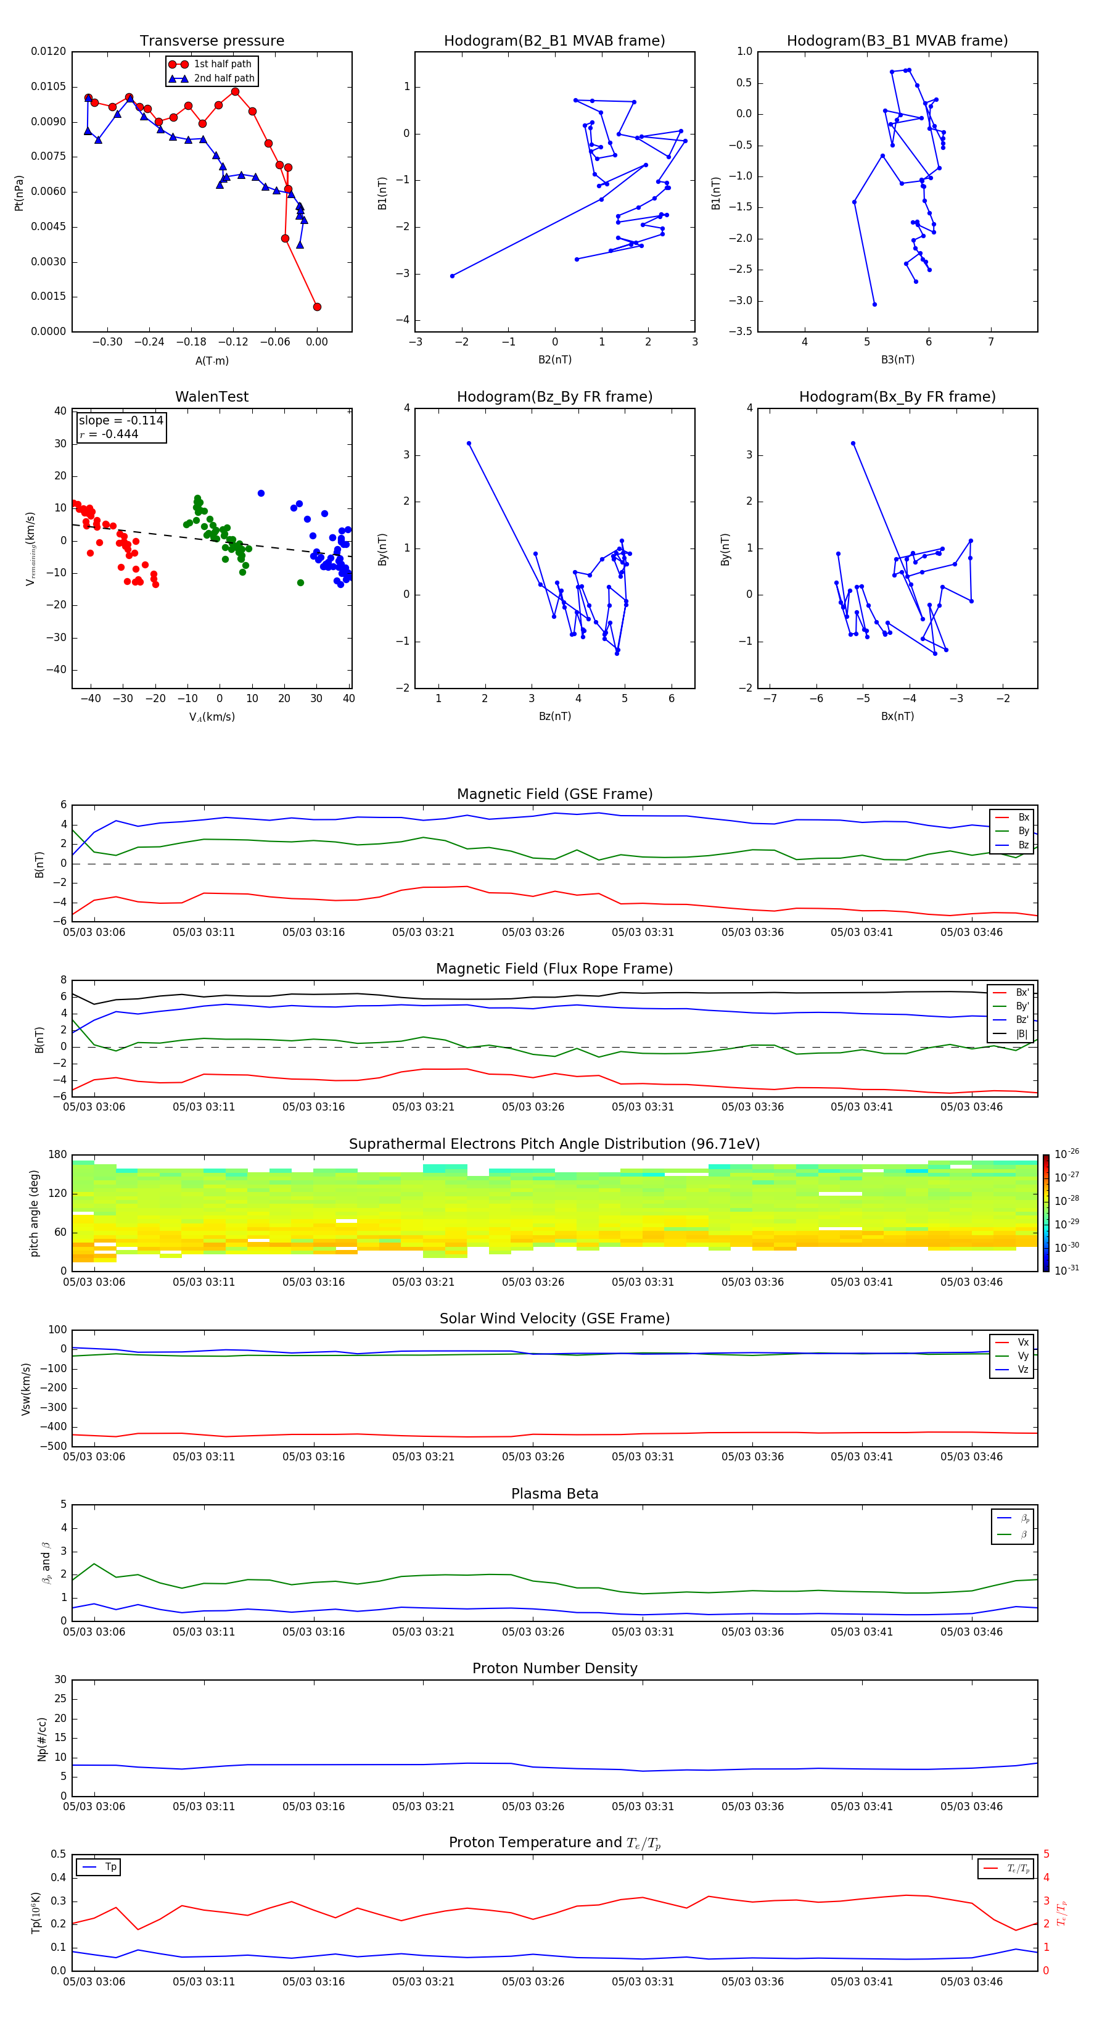Click the "Hodogram(B2_B1 MVAB frame)" title
Image resolution: width=1110 pixels, height=2036 pixels.
point(554,40)
